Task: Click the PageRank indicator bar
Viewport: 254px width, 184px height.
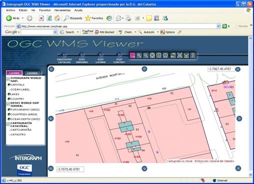Action: 87,32
